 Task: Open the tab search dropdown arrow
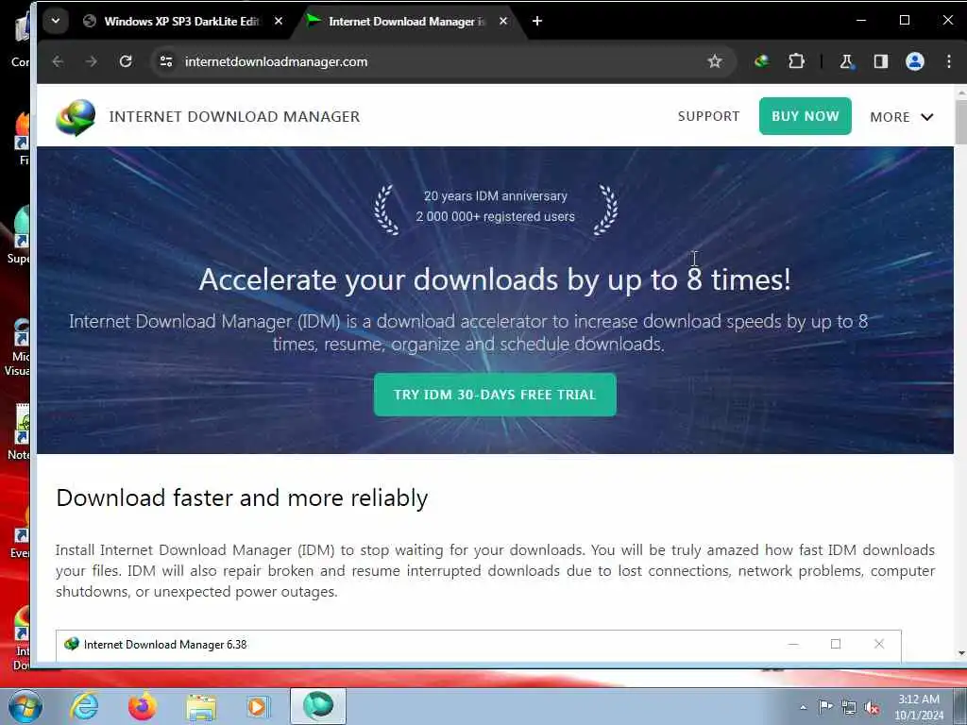click(x=56, y=21)
